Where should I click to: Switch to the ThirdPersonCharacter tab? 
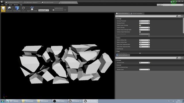pos(13,3)
